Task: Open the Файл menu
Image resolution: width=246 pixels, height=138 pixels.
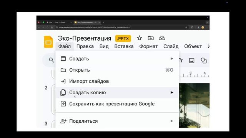Action: (x=65, y=46)
